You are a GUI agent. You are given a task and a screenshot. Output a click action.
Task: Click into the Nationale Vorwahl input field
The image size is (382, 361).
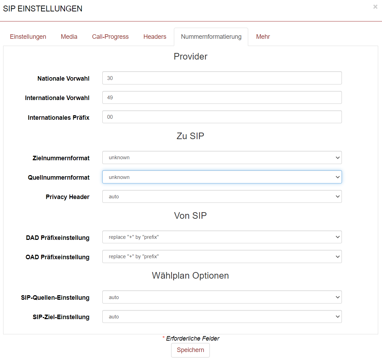(x=222, y=78)
